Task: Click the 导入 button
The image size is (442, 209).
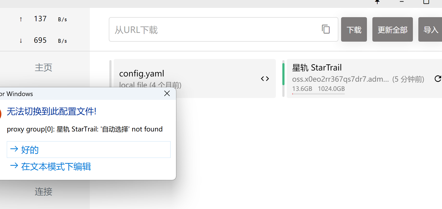Action: [x=431, y=29]
